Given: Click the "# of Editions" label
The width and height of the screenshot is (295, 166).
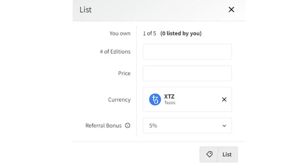Looking at the screenshot, I should tap(115, 52).
